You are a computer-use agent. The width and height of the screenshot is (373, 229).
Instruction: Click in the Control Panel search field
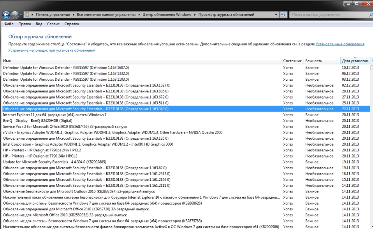327,15
